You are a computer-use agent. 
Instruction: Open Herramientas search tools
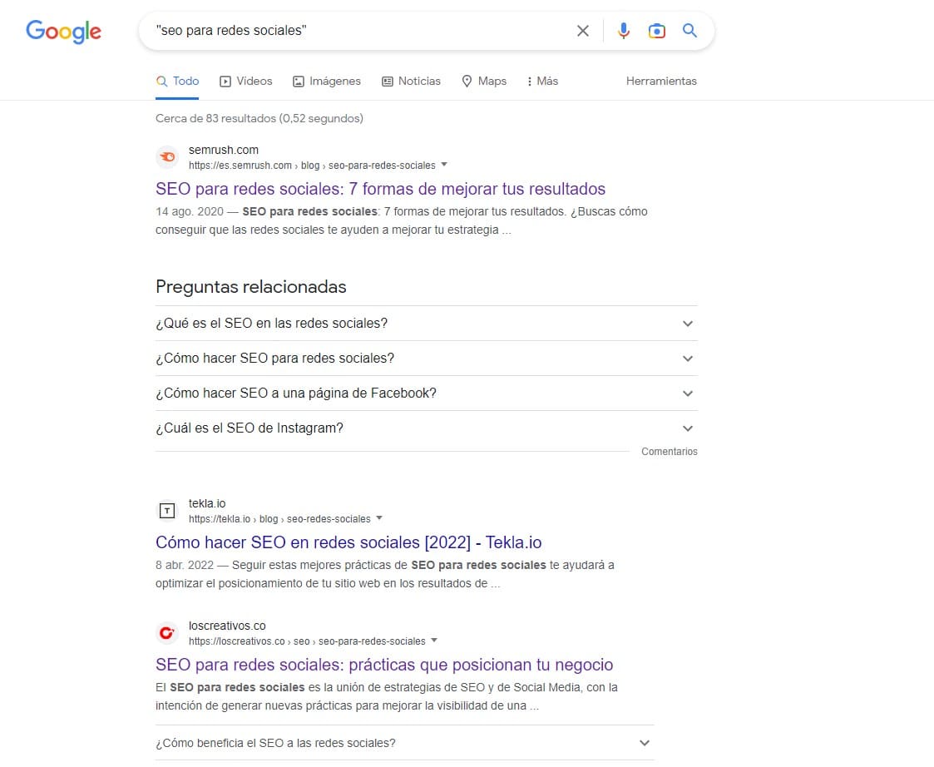pos(661,81)
